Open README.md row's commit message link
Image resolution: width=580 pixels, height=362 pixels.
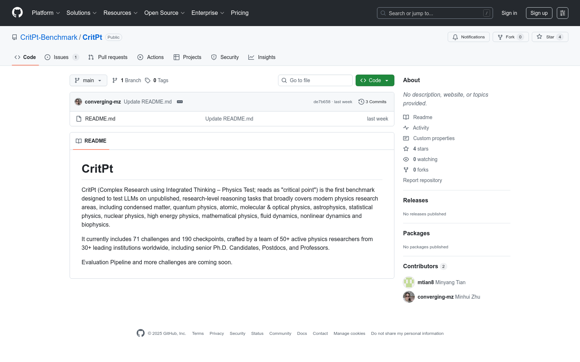(229, 119)
